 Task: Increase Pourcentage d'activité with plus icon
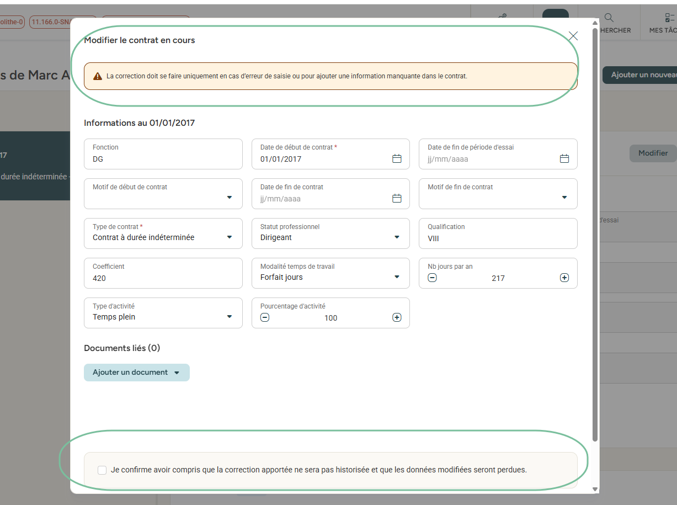(x=397, y=318)
